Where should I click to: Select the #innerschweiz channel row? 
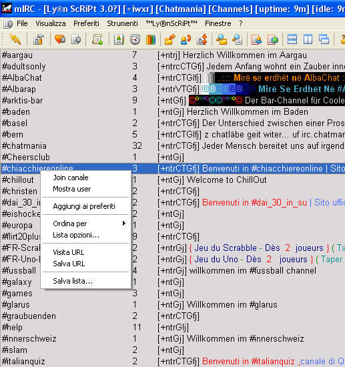(172, 339)
